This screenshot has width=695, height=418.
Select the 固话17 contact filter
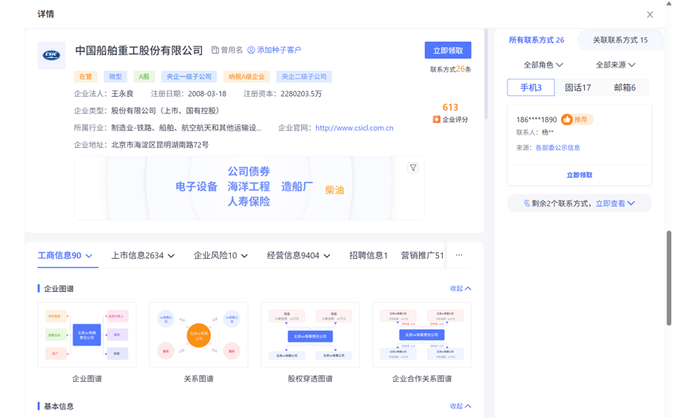click(x=578, y=87)
